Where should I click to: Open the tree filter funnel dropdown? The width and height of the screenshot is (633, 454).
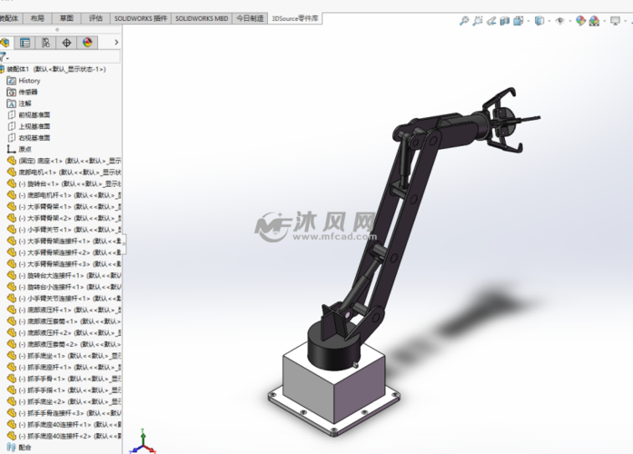pyautogui.click(x=4, y=56)
